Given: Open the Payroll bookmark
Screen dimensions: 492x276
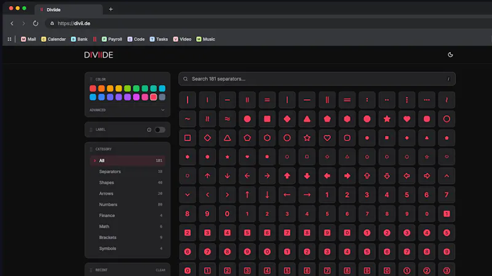Looking at the screenshot, I should coord(112,39).
